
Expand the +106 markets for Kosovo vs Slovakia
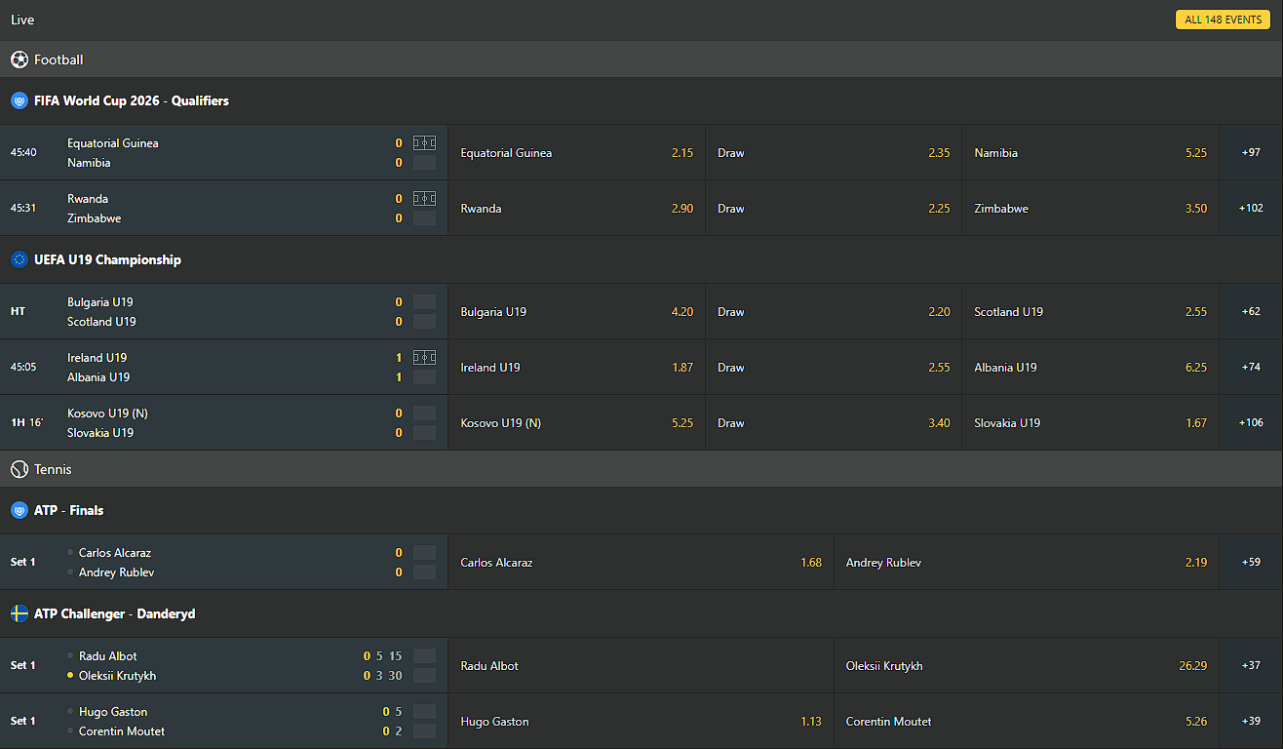pos(1251,422)
